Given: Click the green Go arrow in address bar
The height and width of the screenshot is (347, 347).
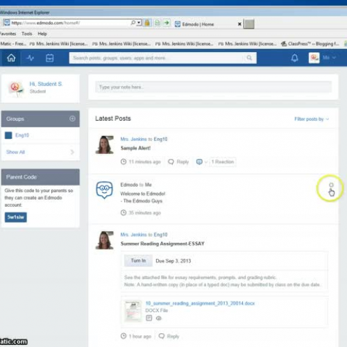Looking at the screenshot, I should tap(167, 23).
